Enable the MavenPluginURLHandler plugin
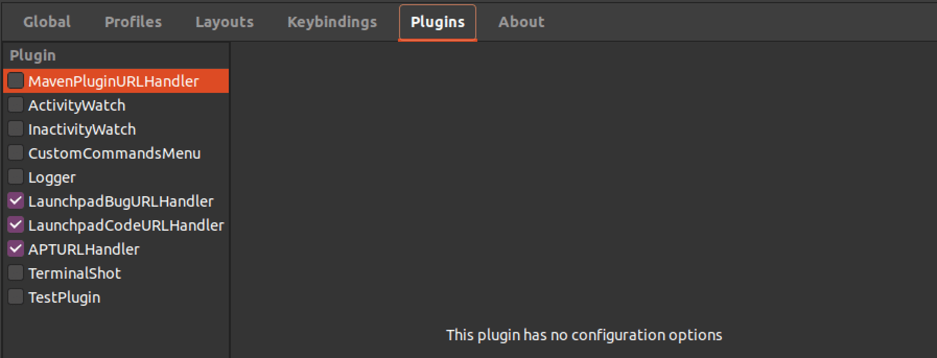The width and height of the screenshot is (937, 358). pyautogui.click(x=15, y=80)
